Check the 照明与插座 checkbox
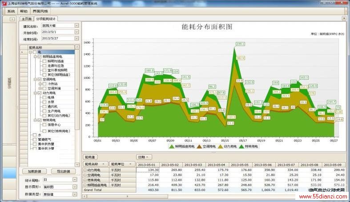Image resolution: width=350 pixels, height=202 pixels. [44, 61]
